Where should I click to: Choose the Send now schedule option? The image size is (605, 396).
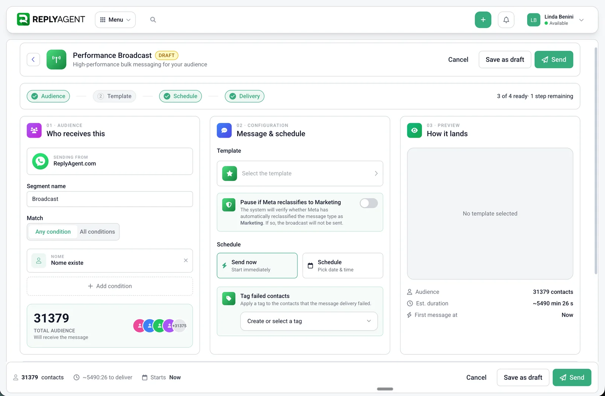(x=257, y=266)
